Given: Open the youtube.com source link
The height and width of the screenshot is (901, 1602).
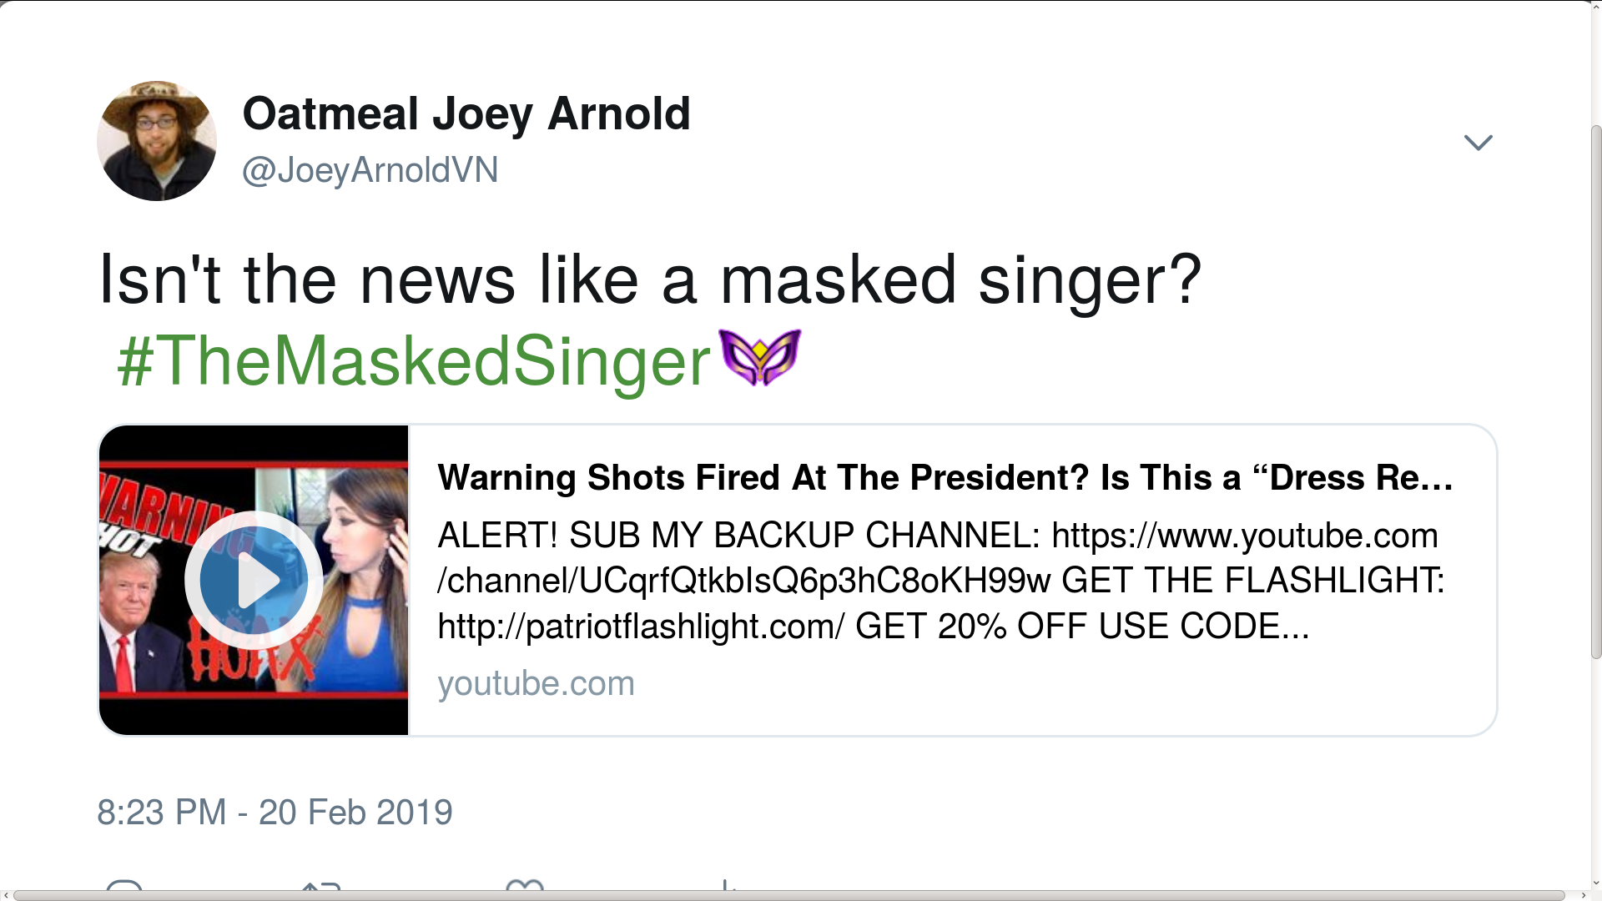Looking at the screenshot, I should tap(537, 682).
